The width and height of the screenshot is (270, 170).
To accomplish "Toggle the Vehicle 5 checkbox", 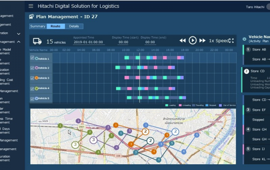I will [32, 99].
